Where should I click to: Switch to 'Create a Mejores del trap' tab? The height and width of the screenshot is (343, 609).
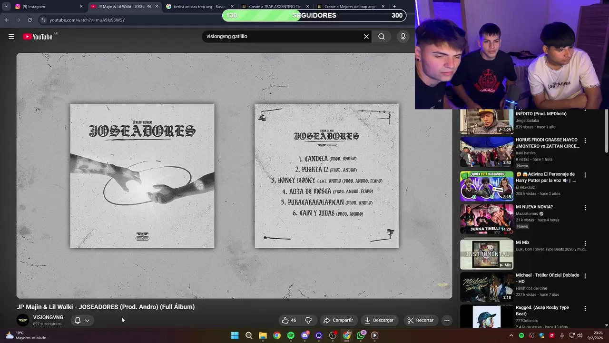(350, 7)
